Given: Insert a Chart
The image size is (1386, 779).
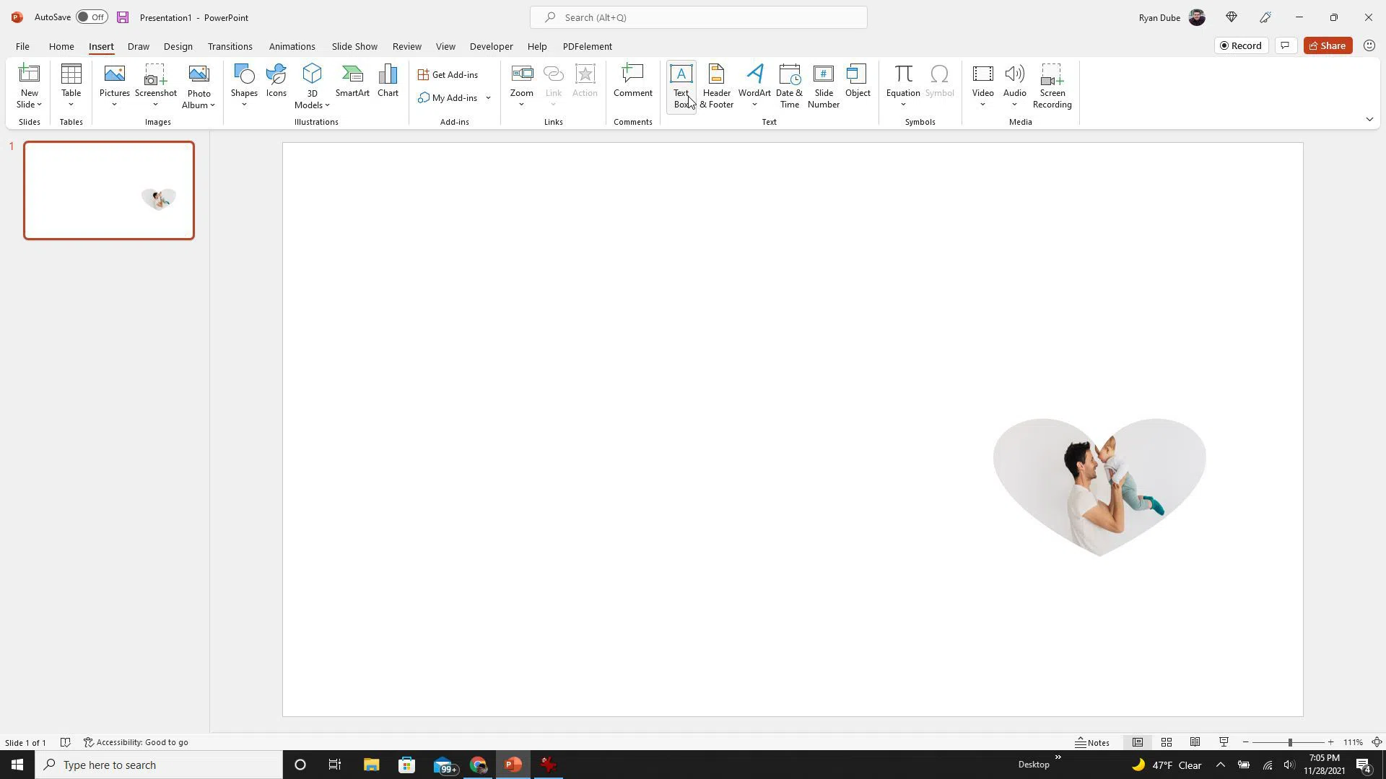Looking at the screenshot, I should (x=388, y=81).
